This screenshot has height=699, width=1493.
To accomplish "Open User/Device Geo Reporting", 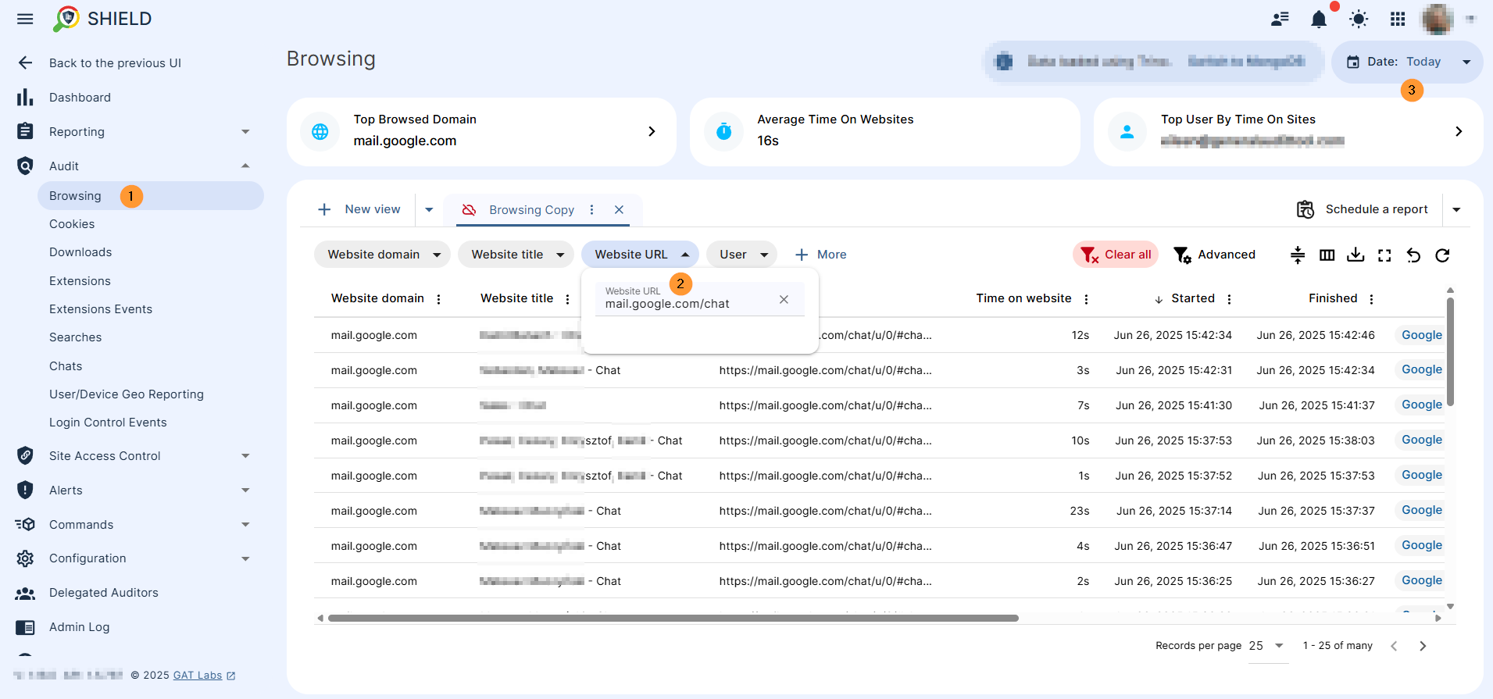I will pos(127,394).
